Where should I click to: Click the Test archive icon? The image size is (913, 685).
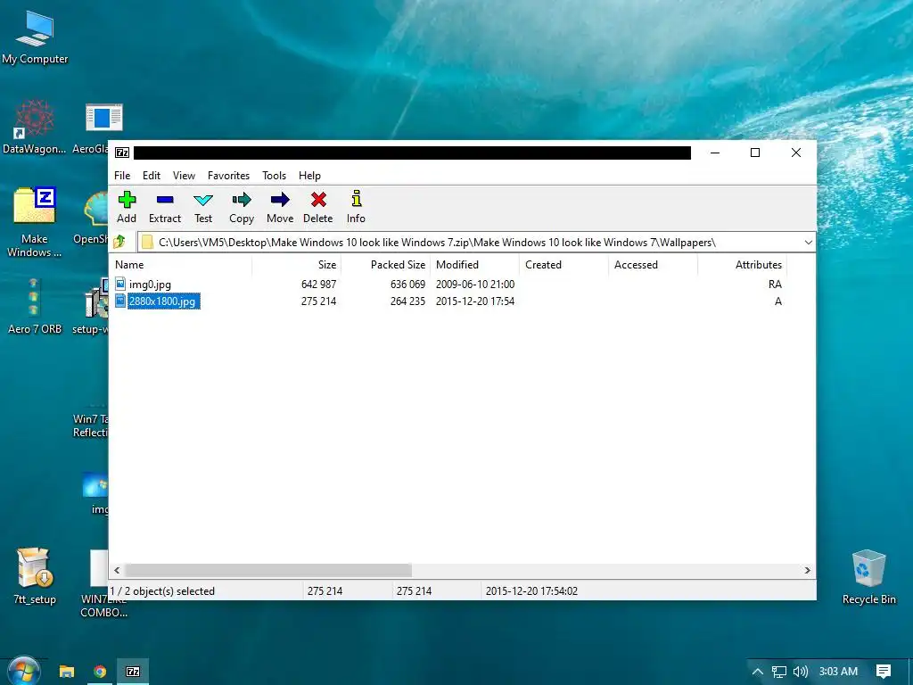click(203, 200)
